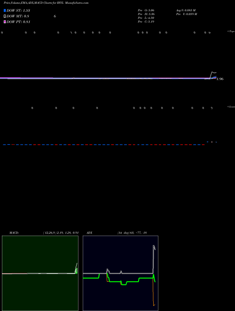Select the 'DOW PT: 0.81' legend text
The image size is (235, 311).
18,22
